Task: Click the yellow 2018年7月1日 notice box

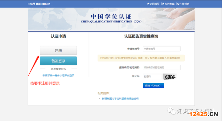Action: [141, 58]
